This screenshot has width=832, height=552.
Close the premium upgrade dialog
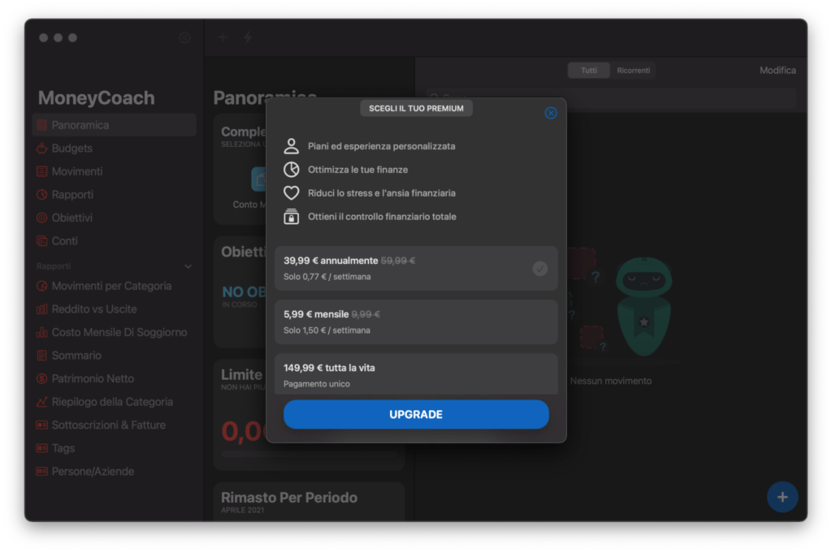(x=551, y=113)
